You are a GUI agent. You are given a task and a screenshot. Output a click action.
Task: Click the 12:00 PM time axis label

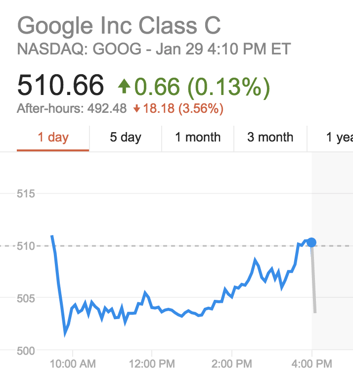point(152,365)
